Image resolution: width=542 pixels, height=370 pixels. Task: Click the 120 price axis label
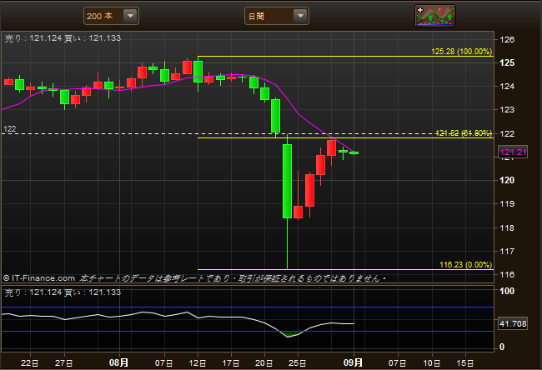[x=507, y=180]
